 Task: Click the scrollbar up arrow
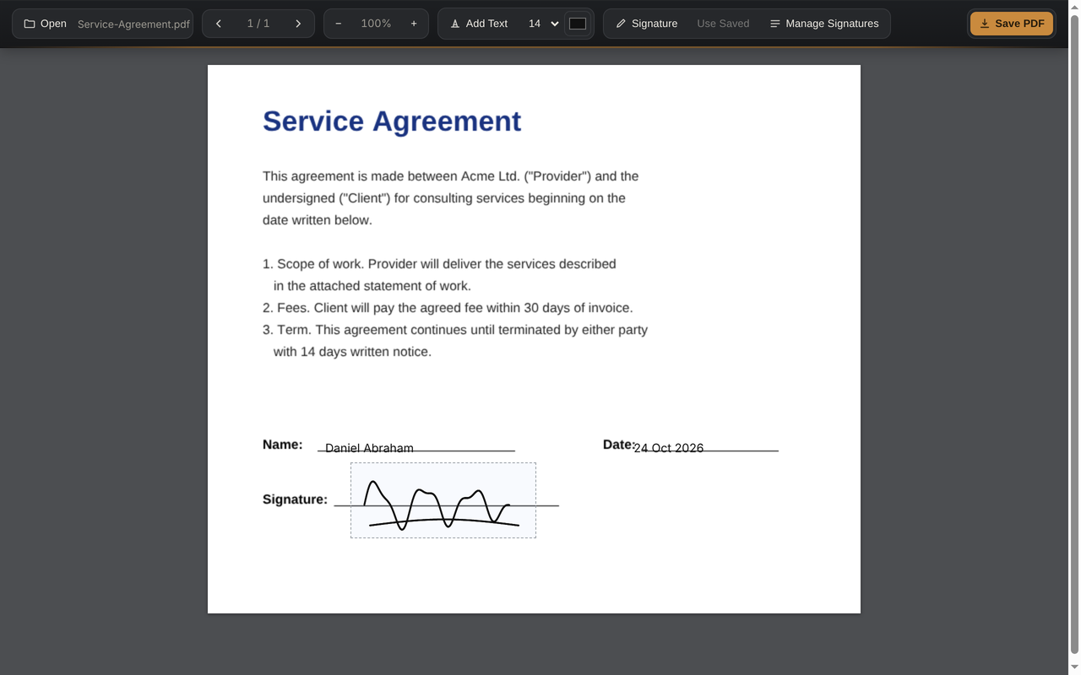[1074, 6]
